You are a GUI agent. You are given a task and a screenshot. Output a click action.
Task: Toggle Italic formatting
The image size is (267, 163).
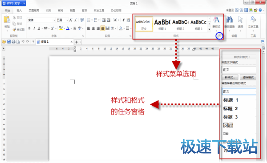(34, 28)
